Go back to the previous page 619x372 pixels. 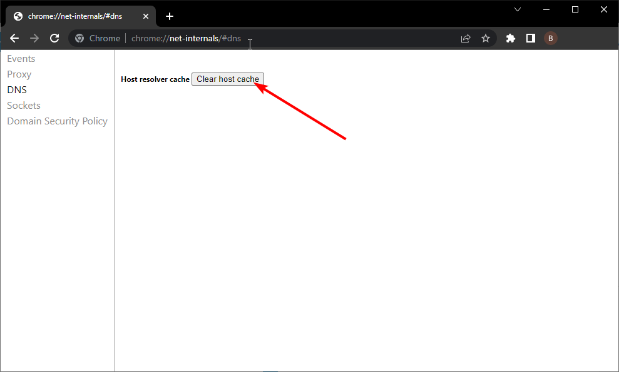[14, 38]
